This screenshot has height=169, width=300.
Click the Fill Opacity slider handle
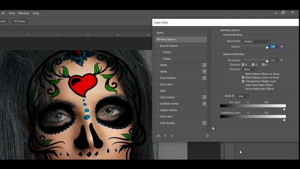pyautogui.click(x=267, y=61)
